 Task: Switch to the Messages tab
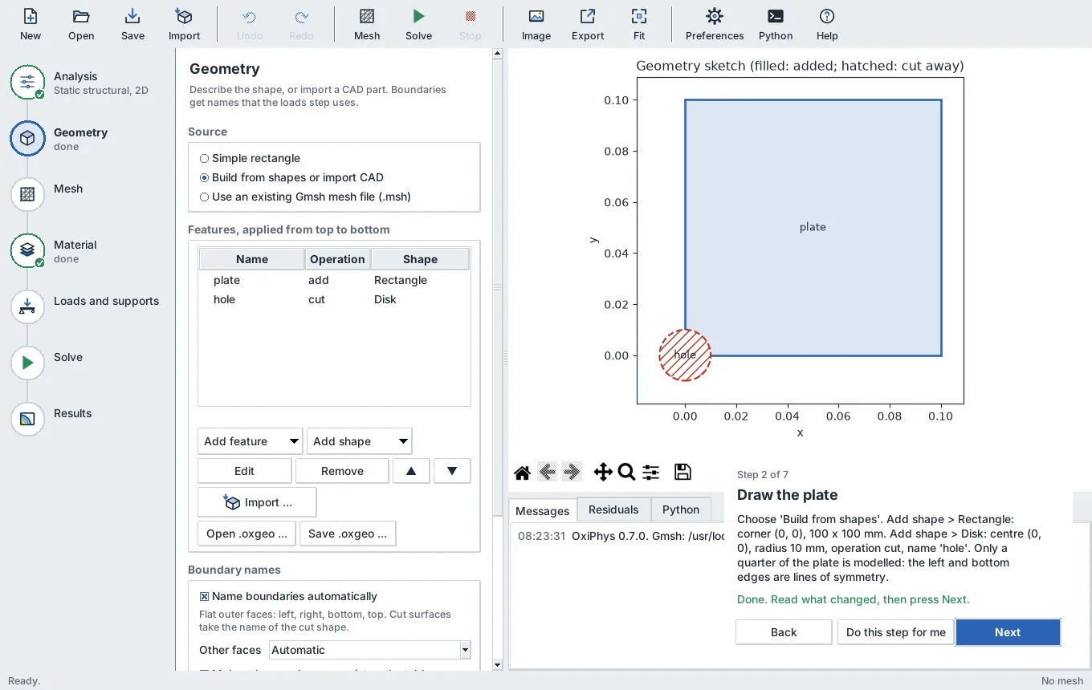pyautogui.click(x=543, y=510)
